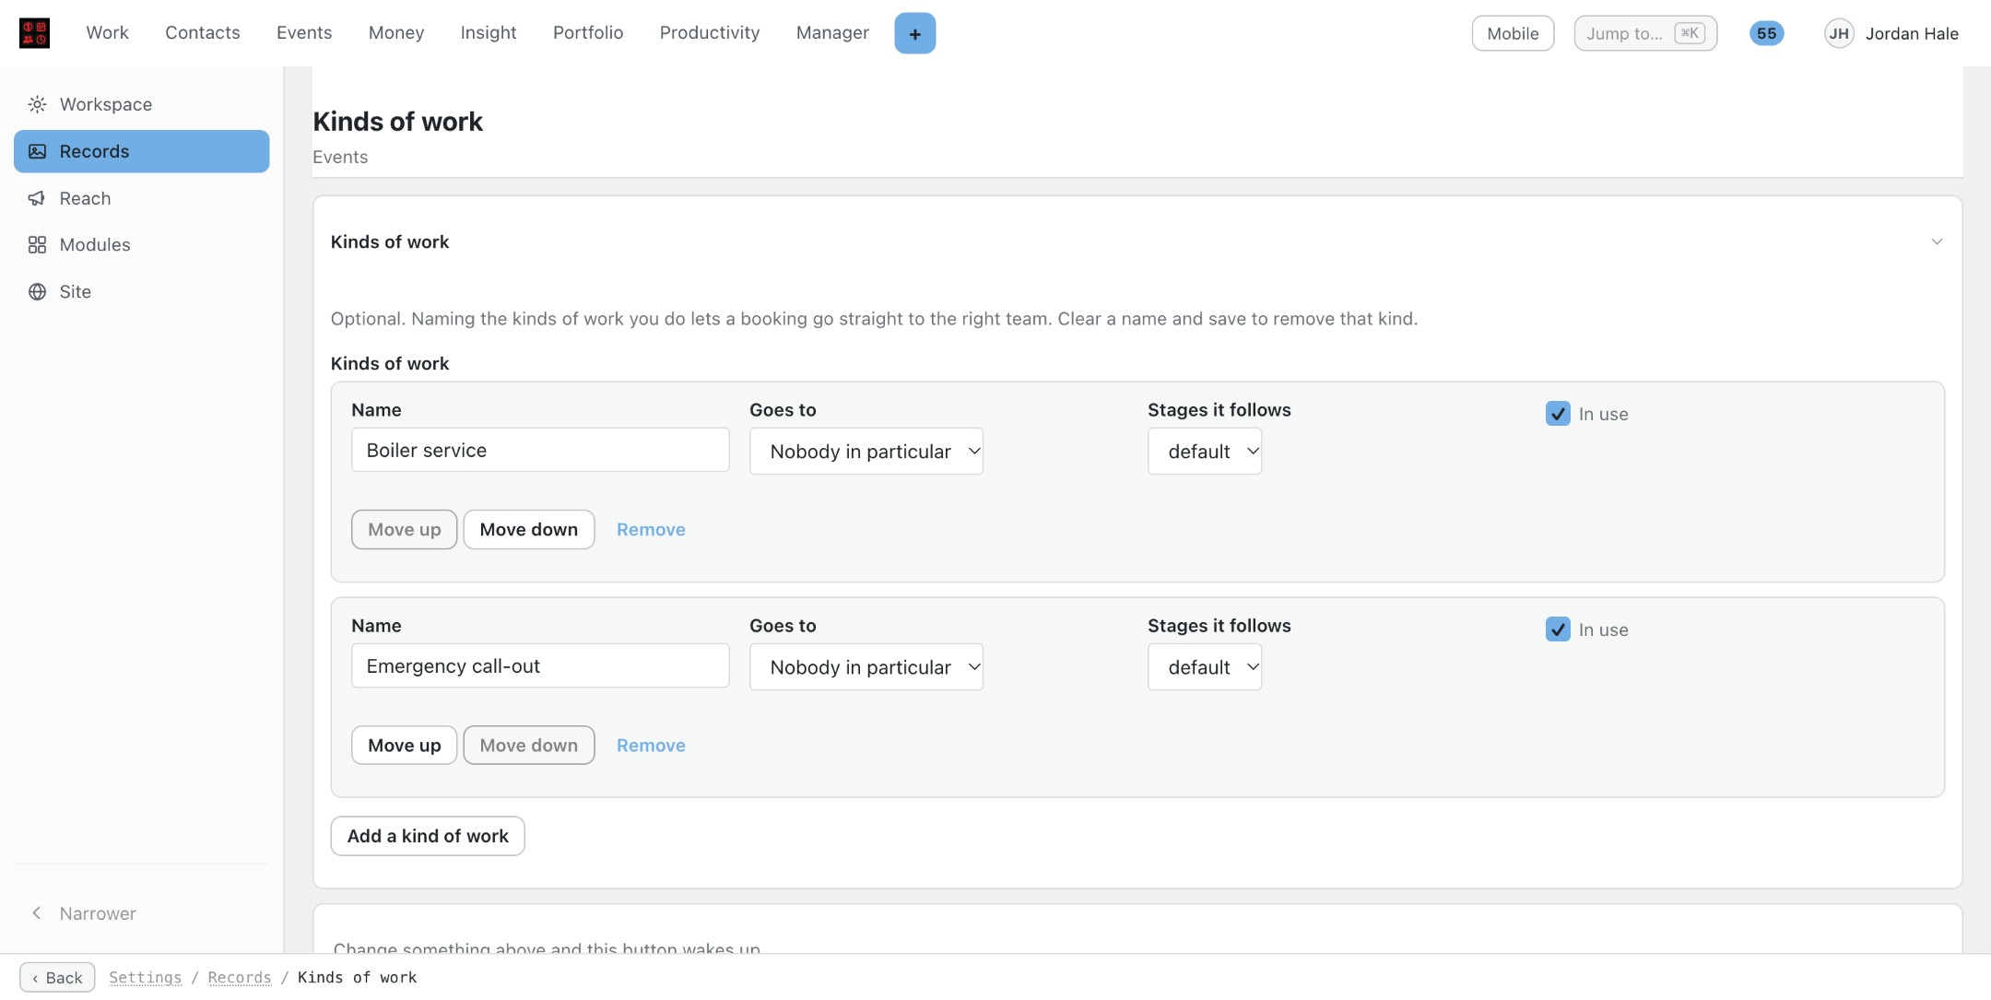1991x1000 pixels.
Task: Click Move up for Emergency call-out
Action: (x=404, y=745)
